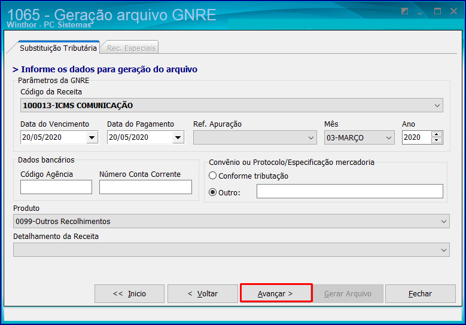Go to start with << Inicio button
Image resolution: width=466 pixels, height=325 pixels.
tap(129, 293)
